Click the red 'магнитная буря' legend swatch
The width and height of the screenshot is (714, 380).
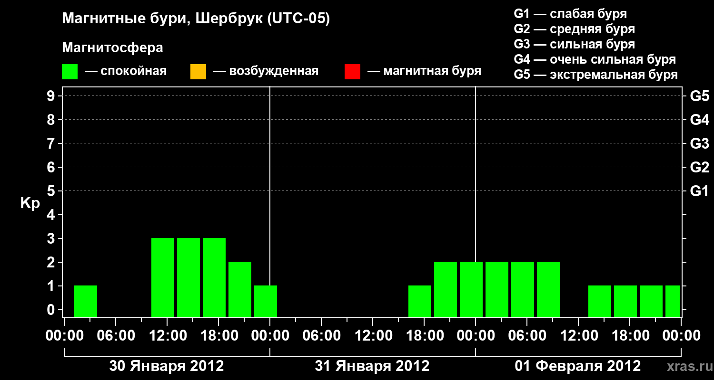click(x=352, y=72)
